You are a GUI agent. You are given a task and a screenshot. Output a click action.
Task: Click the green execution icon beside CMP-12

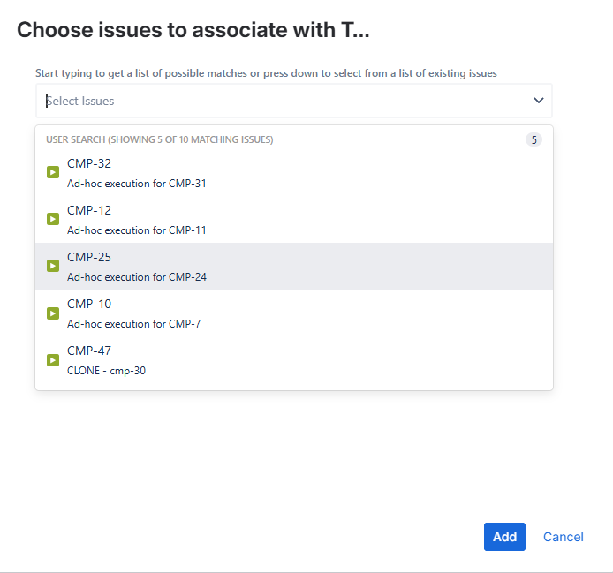point(53,219)
